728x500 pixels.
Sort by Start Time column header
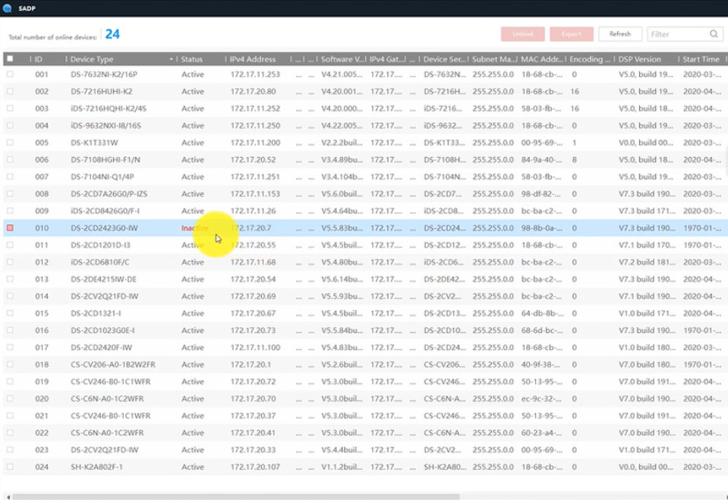701,59
